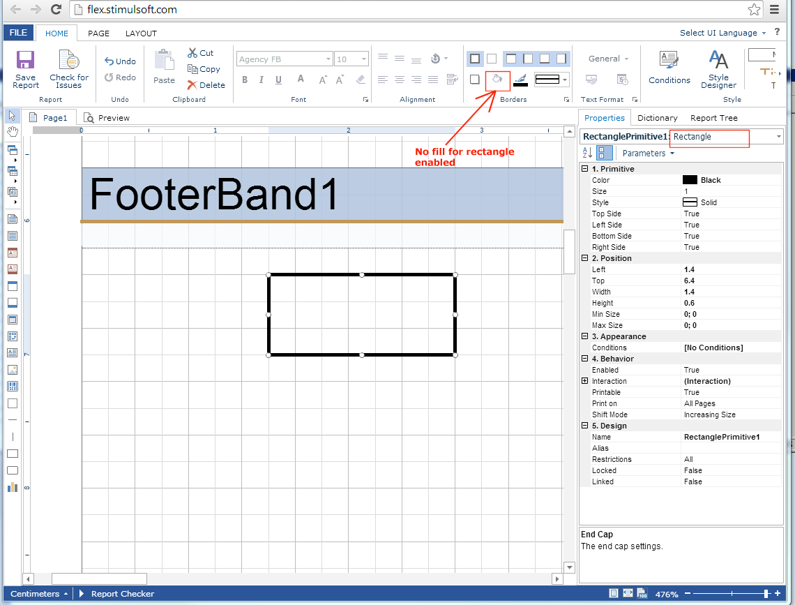This screenshot has width=795, height=605.
Task: Click the word wrap icon
Action: tap(453, 80)
